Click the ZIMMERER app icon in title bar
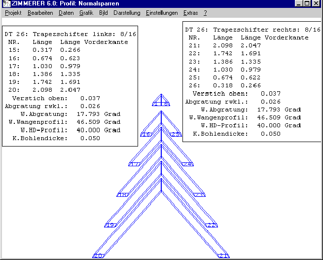The image size is (323, 260). [x=4, y=3]
